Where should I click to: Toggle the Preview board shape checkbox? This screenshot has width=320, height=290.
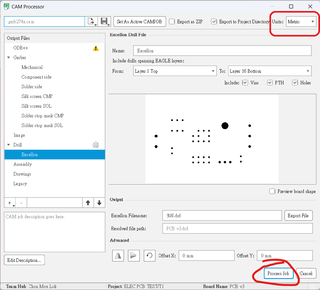(x=272, y=191)
